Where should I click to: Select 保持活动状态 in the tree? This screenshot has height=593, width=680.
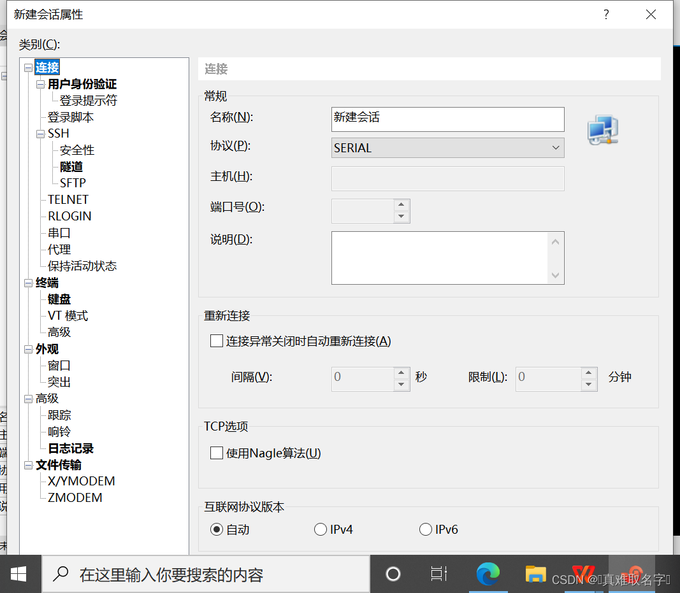(x=82, y=266)
